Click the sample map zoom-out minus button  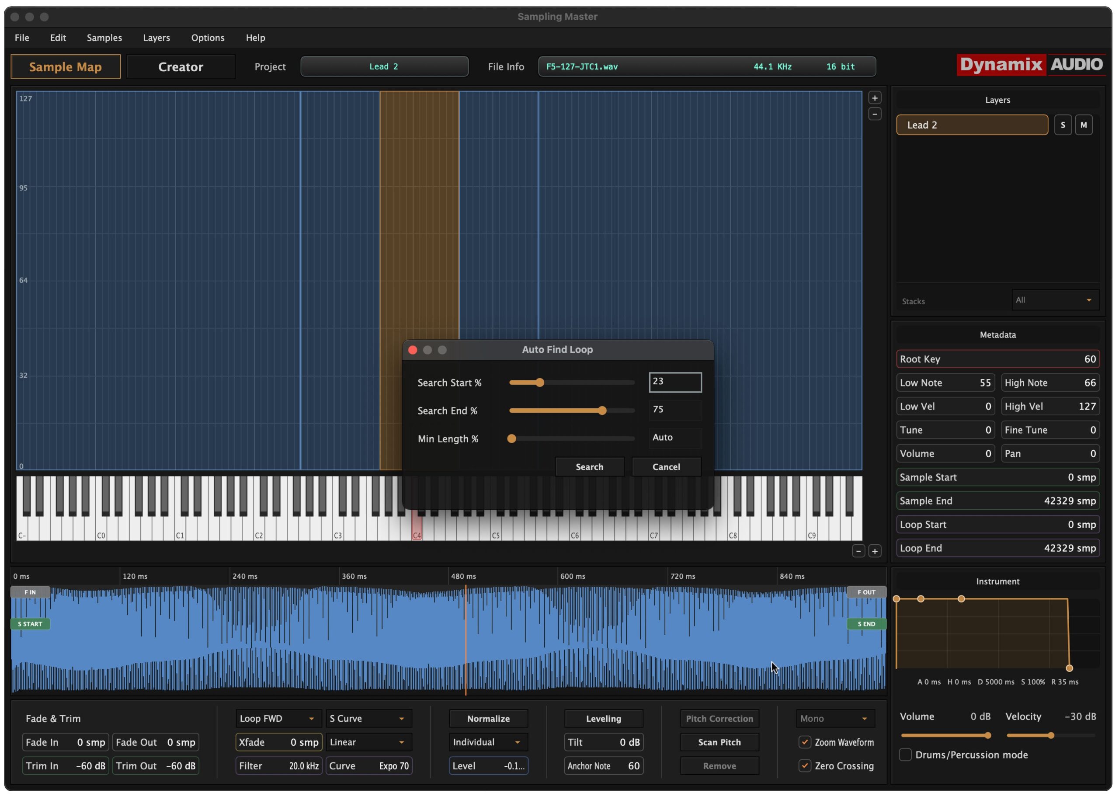tap(875, 114)
